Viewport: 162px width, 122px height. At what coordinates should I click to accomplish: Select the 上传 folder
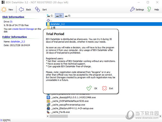(x=53, y=28)
